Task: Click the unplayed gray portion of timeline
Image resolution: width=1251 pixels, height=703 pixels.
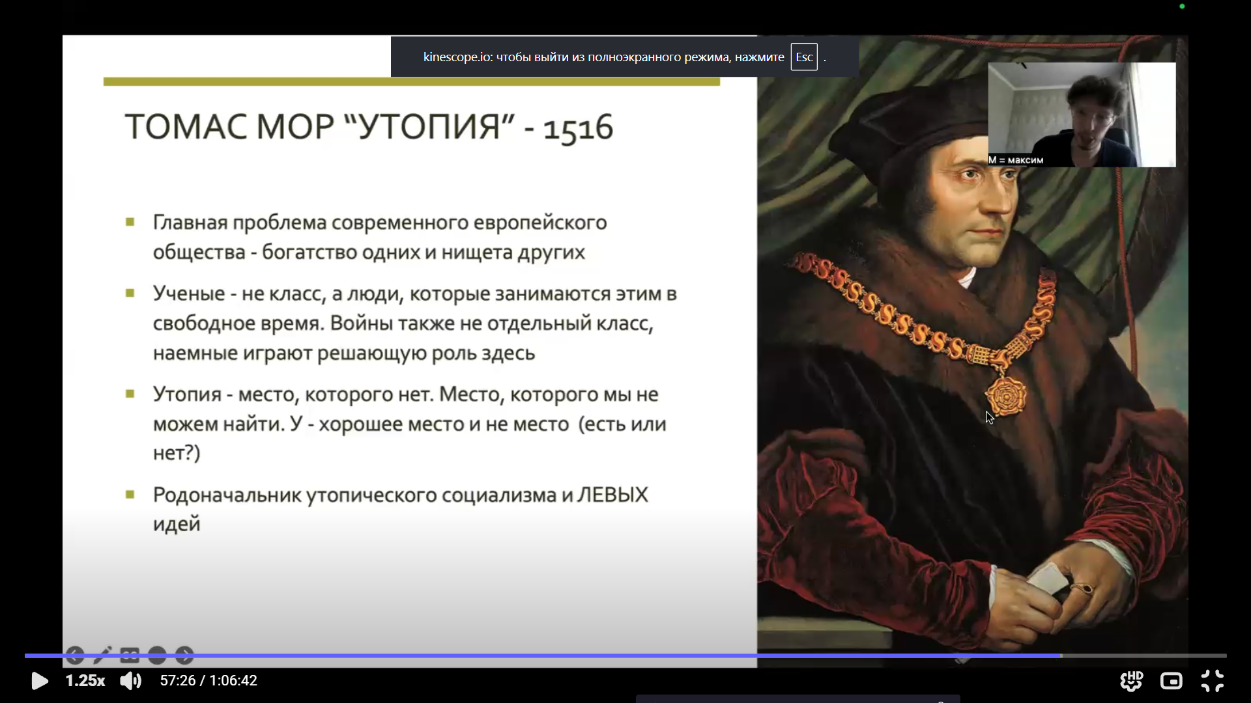Action: (1147, 655)
